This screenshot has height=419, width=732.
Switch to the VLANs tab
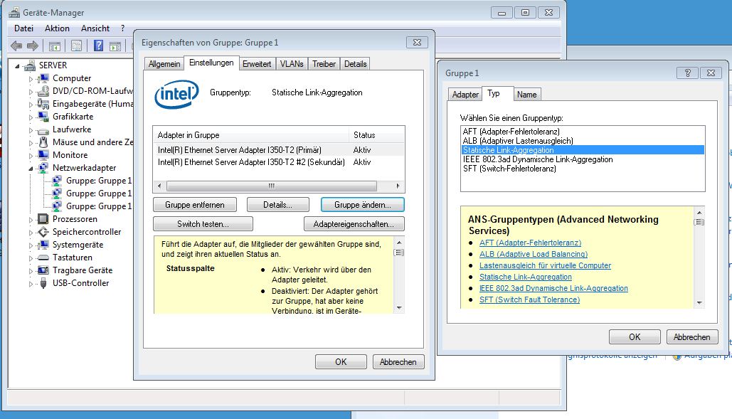tap(292, 64)
